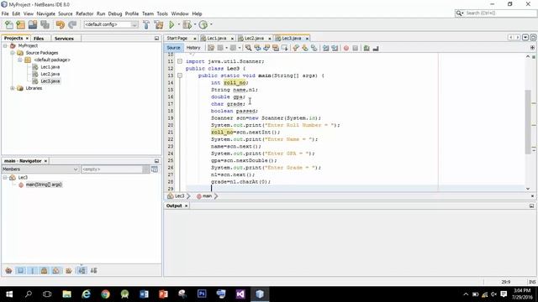This screenshot has height=302, width=538.
Task: Click the editor Find Selection magnifier icon
Action: point(248,48)
